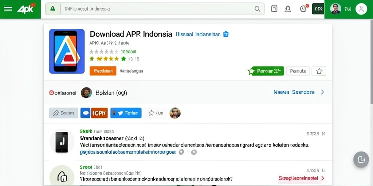
Task: Toggle the favorite star outline button
Action: (x=319, y=71)
